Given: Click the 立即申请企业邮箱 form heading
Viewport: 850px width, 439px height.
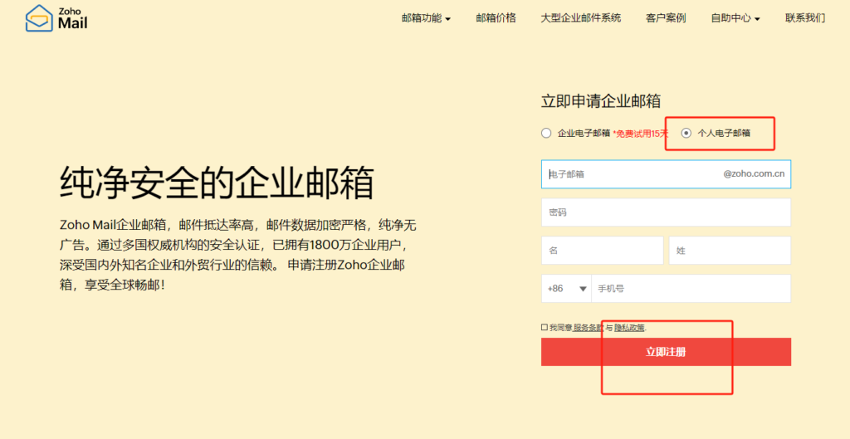Looking at the screenshot, I should [x=601, y=101].
